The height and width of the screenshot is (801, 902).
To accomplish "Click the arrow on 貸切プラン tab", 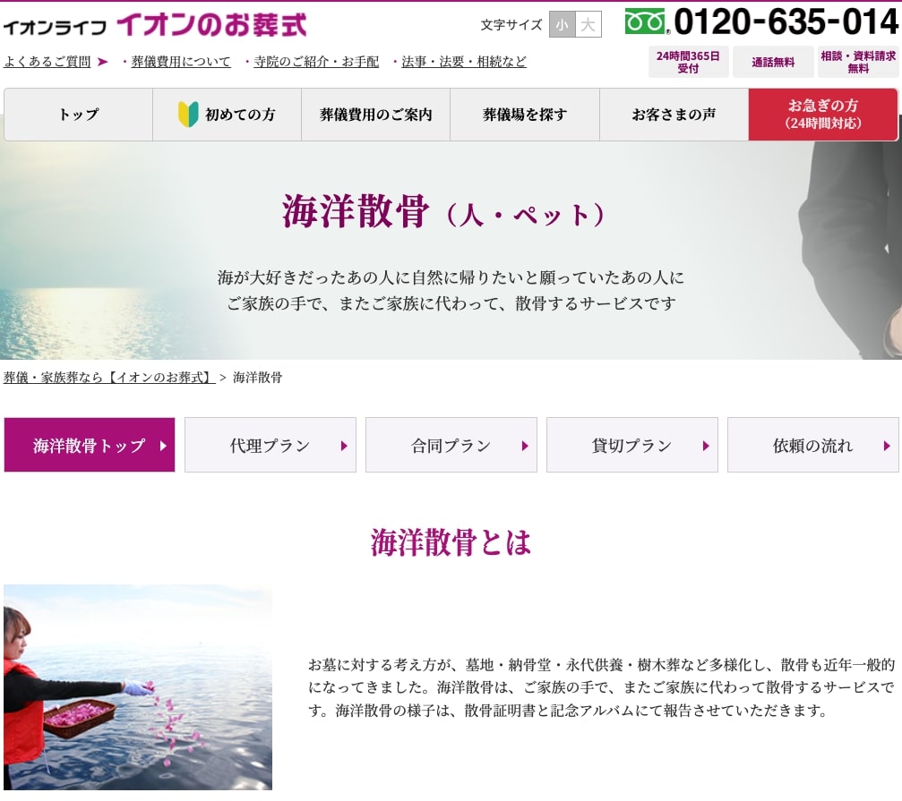I will coord(706,446).
